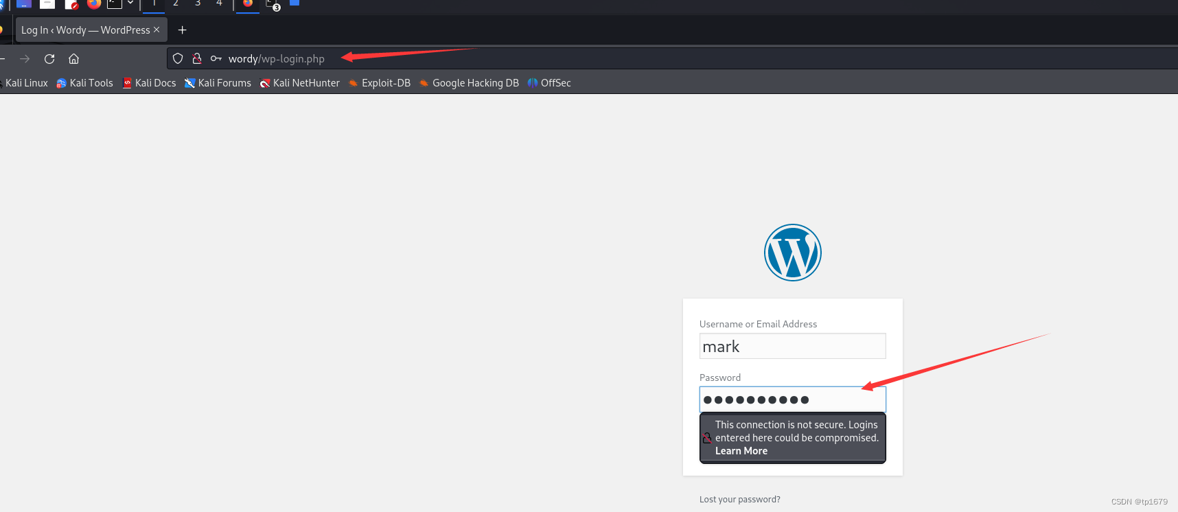1178x512 pixels.
Task: Go to the browser home page
Action: 74,59
